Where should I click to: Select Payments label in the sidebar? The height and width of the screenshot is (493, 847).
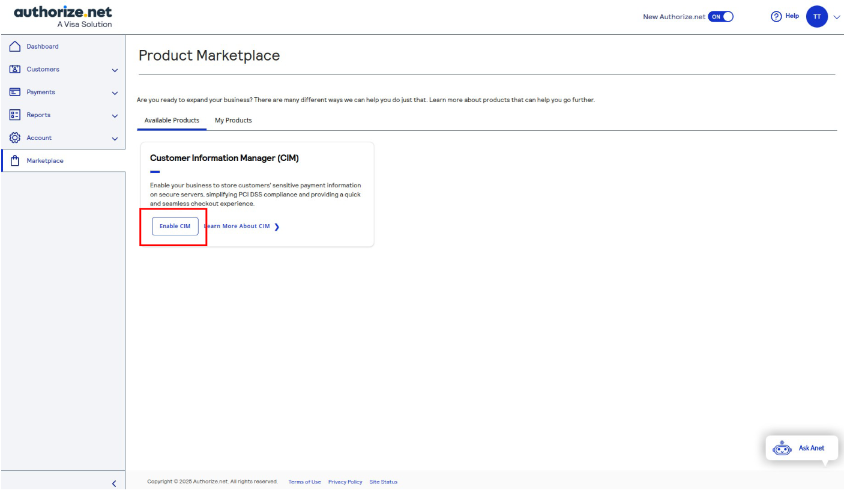41,92
